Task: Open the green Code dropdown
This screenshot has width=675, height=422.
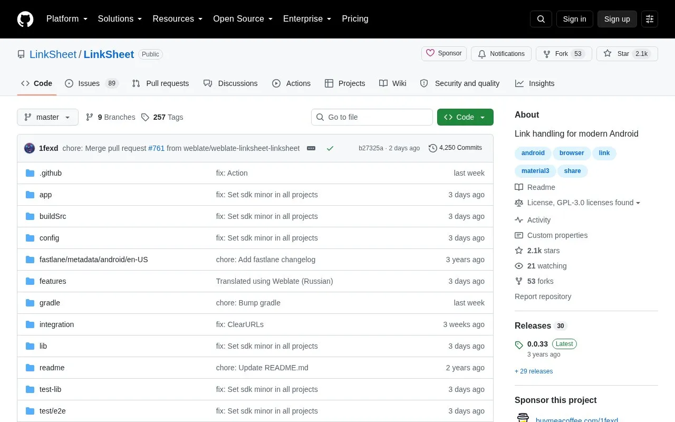Action: click(x=465, y=117)
